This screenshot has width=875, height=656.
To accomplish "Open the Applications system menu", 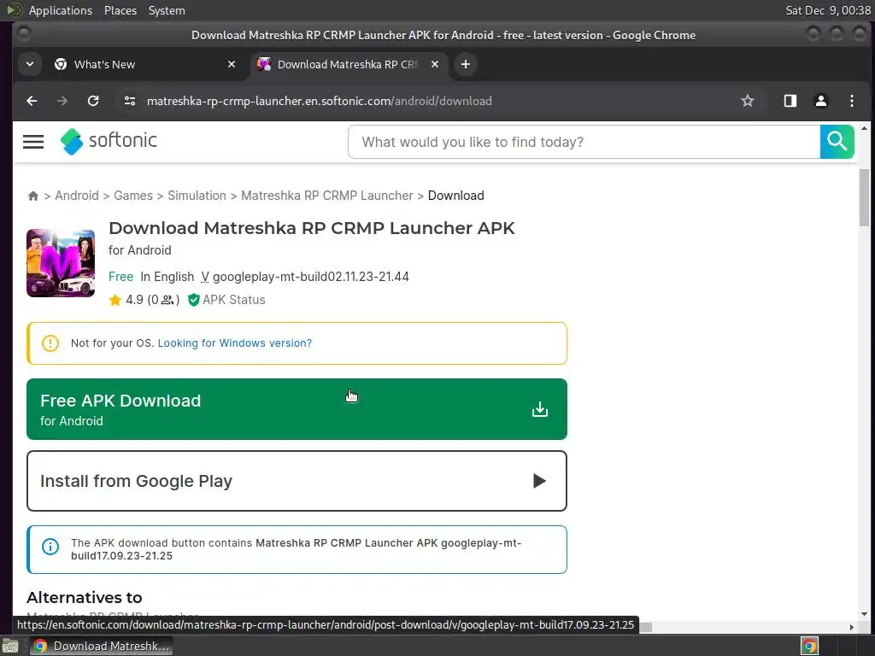I will [x=61, y=10].
